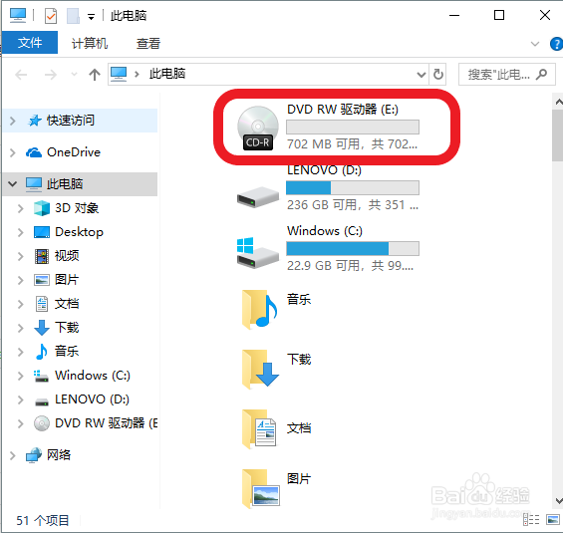
Task: Click the scrollbar up arrow
Action: click(558, 102)
